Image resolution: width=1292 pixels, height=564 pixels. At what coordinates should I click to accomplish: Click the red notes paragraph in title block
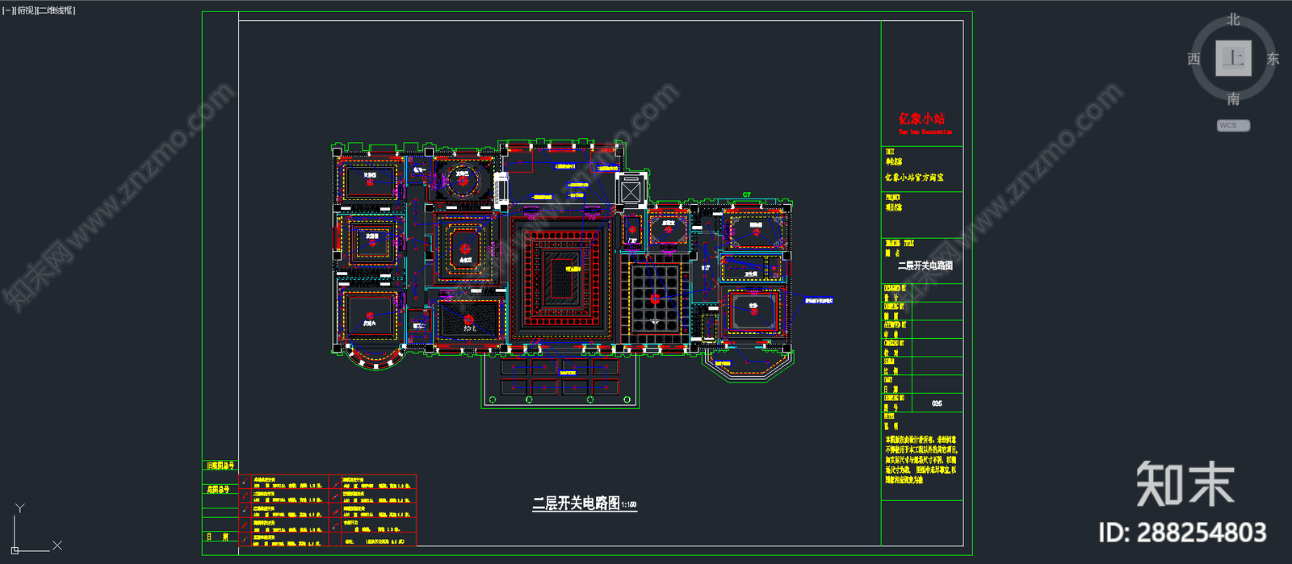click(921, 460)
